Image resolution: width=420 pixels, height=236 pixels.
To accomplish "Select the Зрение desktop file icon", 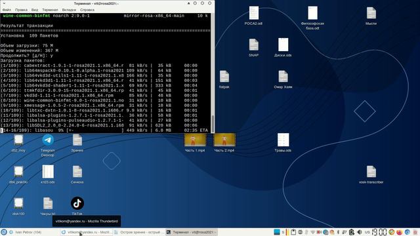I will 77,143.
